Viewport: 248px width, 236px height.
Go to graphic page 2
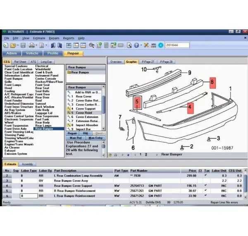tap(146, 155)
